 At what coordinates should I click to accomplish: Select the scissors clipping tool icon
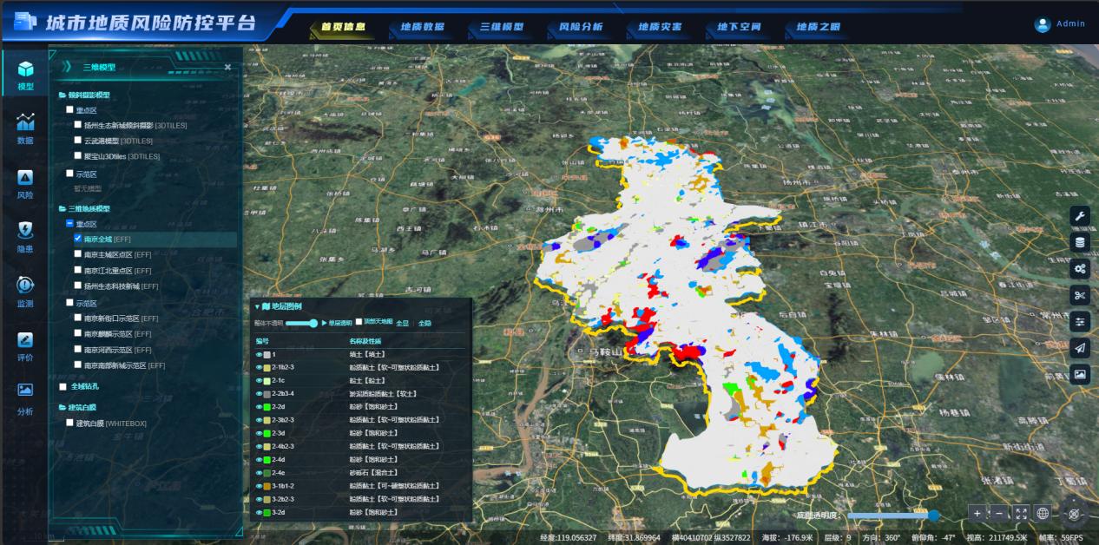click(1080, 295)
